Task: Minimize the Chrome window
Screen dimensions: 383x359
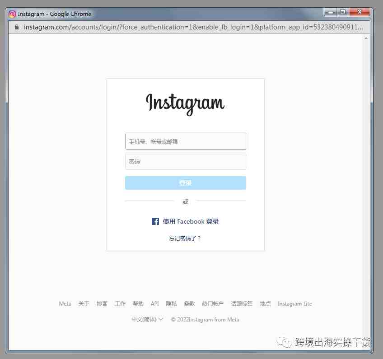Action: point(331,12)
